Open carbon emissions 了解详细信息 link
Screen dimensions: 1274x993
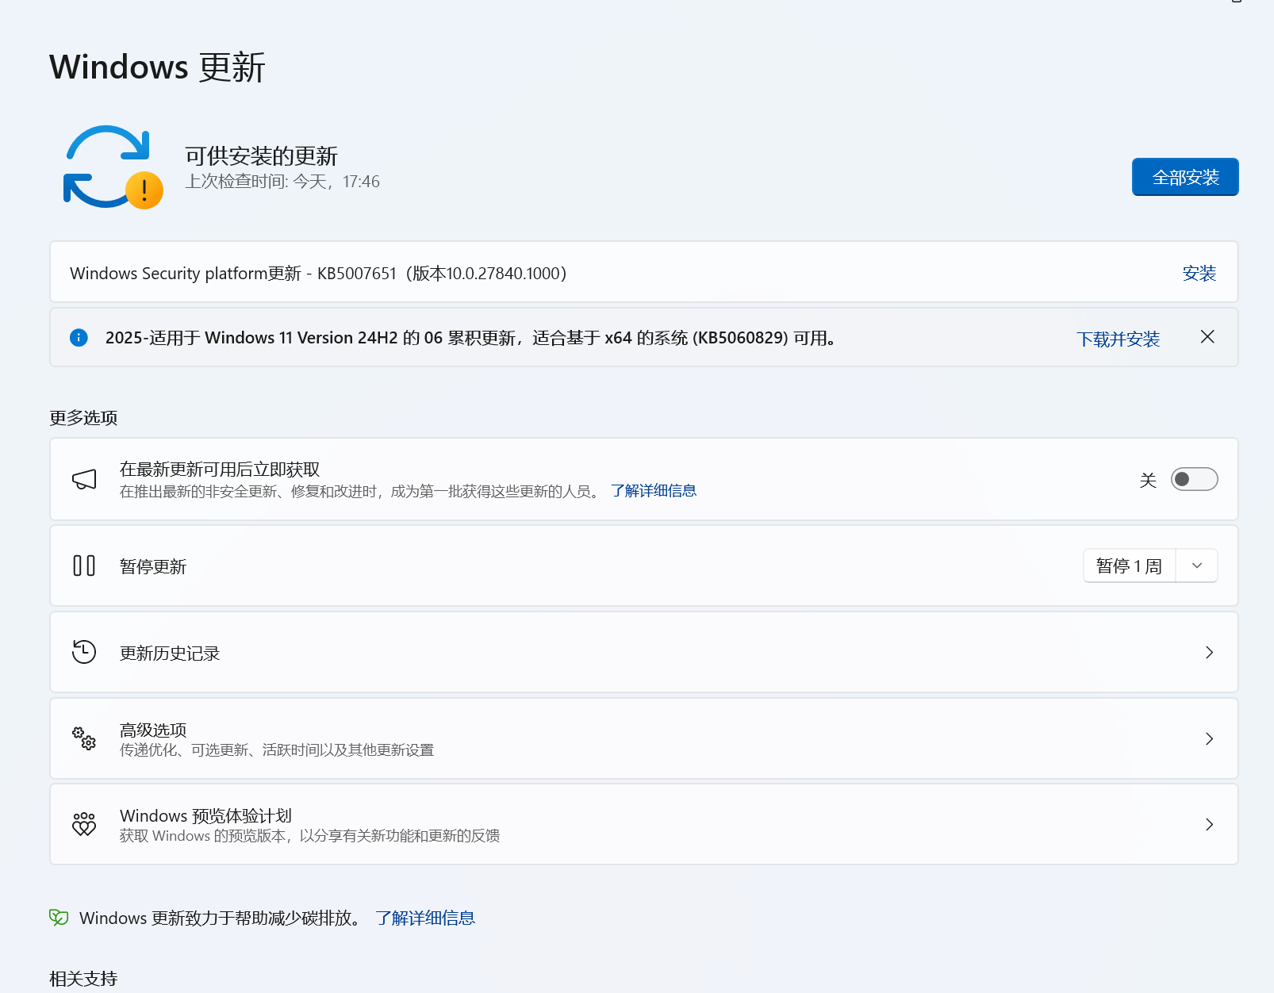click(425, 918)
